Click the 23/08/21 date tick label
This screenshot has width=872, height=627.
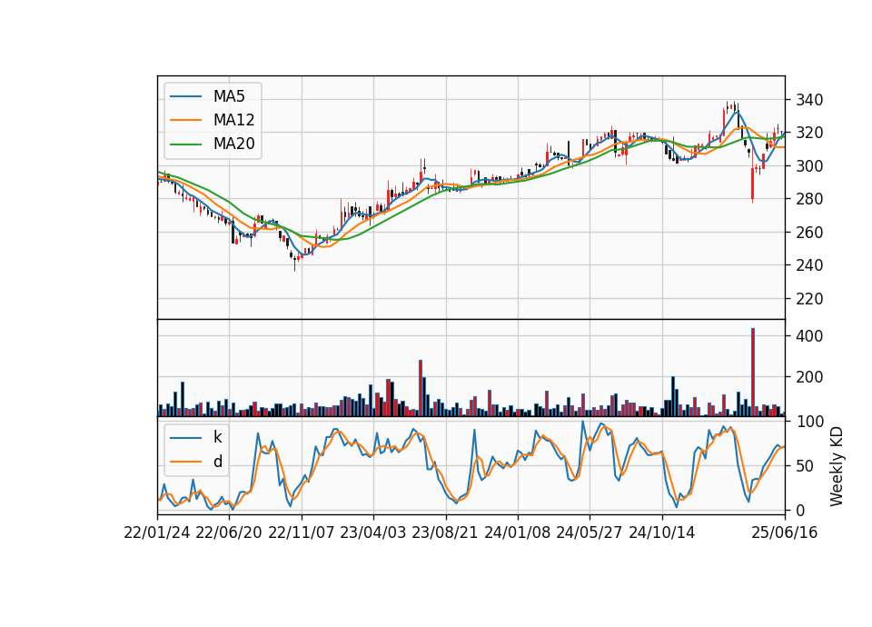click(x=445, y=532)
